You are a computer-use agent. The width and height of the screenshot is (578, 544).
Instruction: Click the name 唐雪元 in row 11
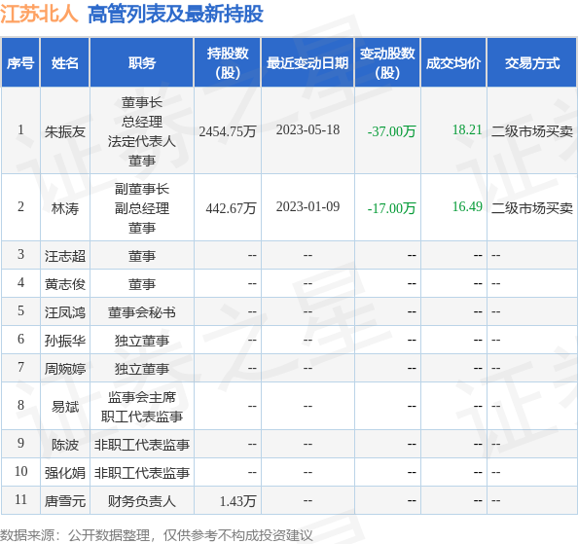pos(65,501)
